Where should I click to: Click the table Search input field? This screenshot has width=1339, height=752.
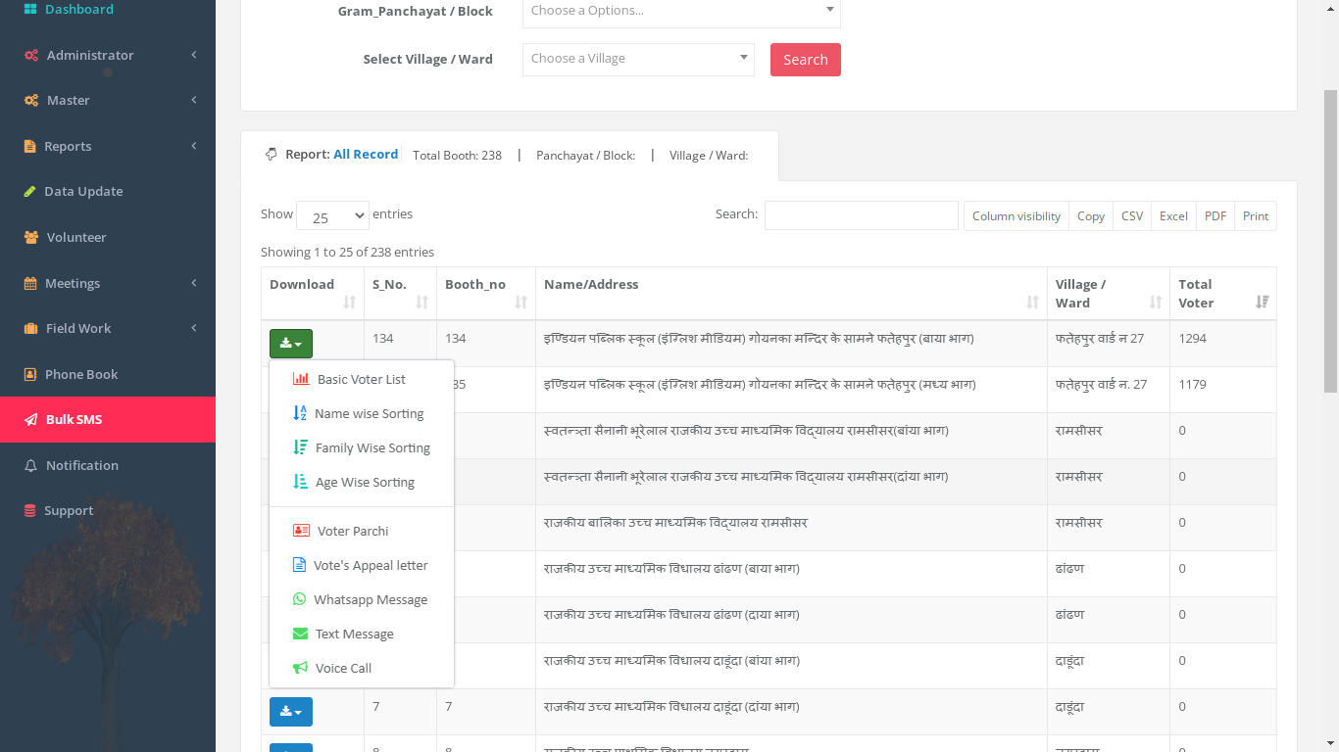861,215
